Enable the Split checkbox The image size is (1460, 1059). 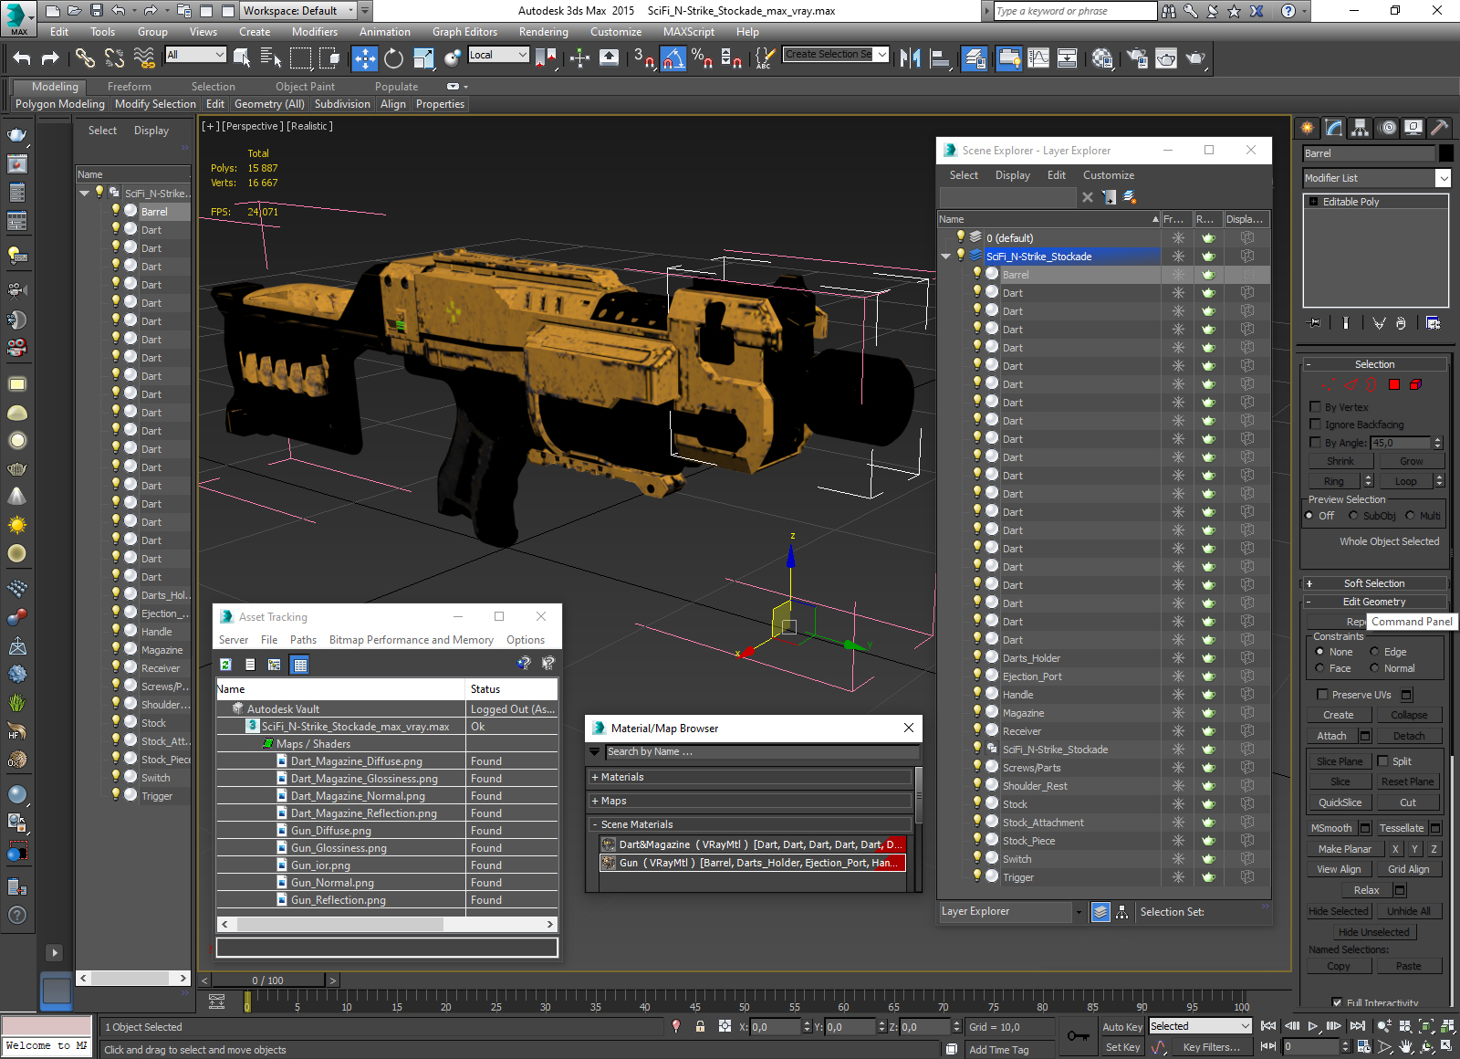(x=1382, y=761)
